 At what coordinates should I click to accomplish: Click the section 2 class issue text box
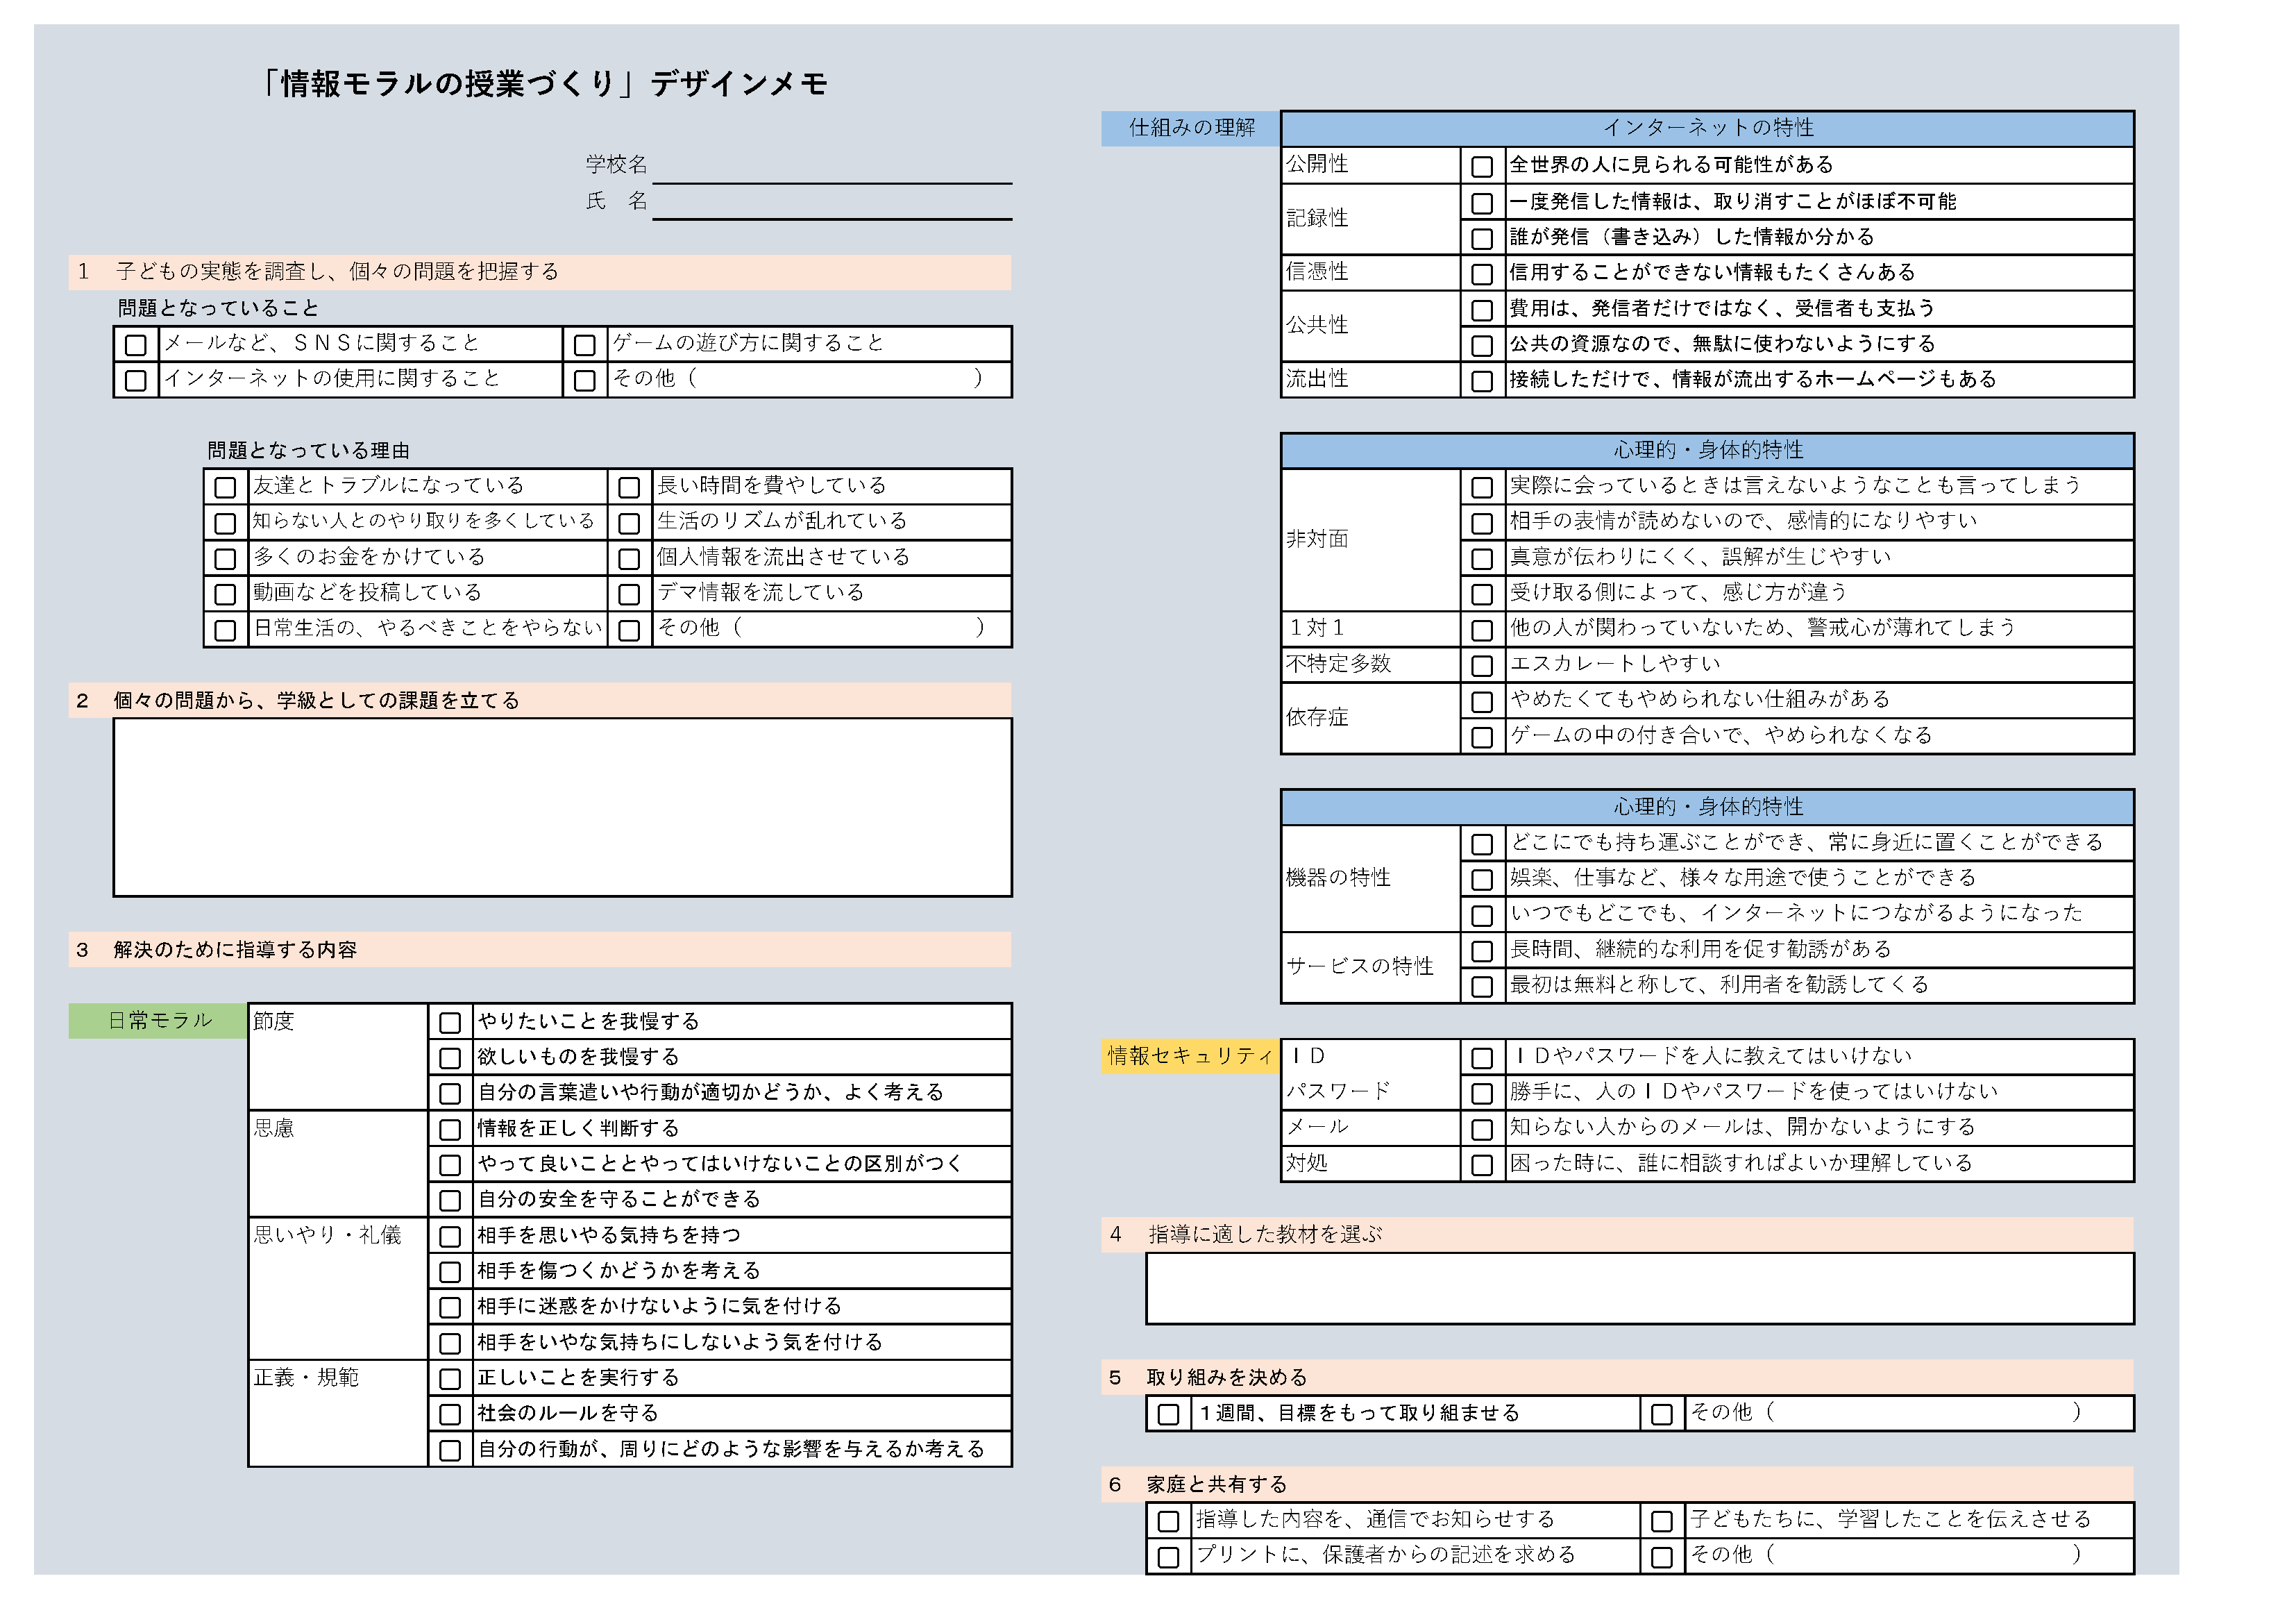point(563,807)
